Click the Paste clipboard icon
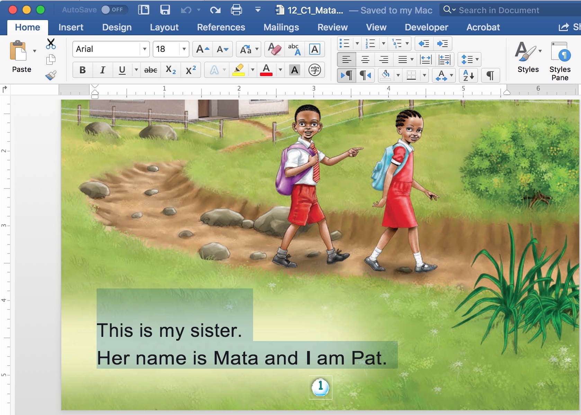 (x=18, y=51)
